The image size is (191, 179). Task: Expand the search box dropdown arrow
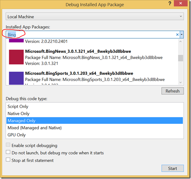182,35
